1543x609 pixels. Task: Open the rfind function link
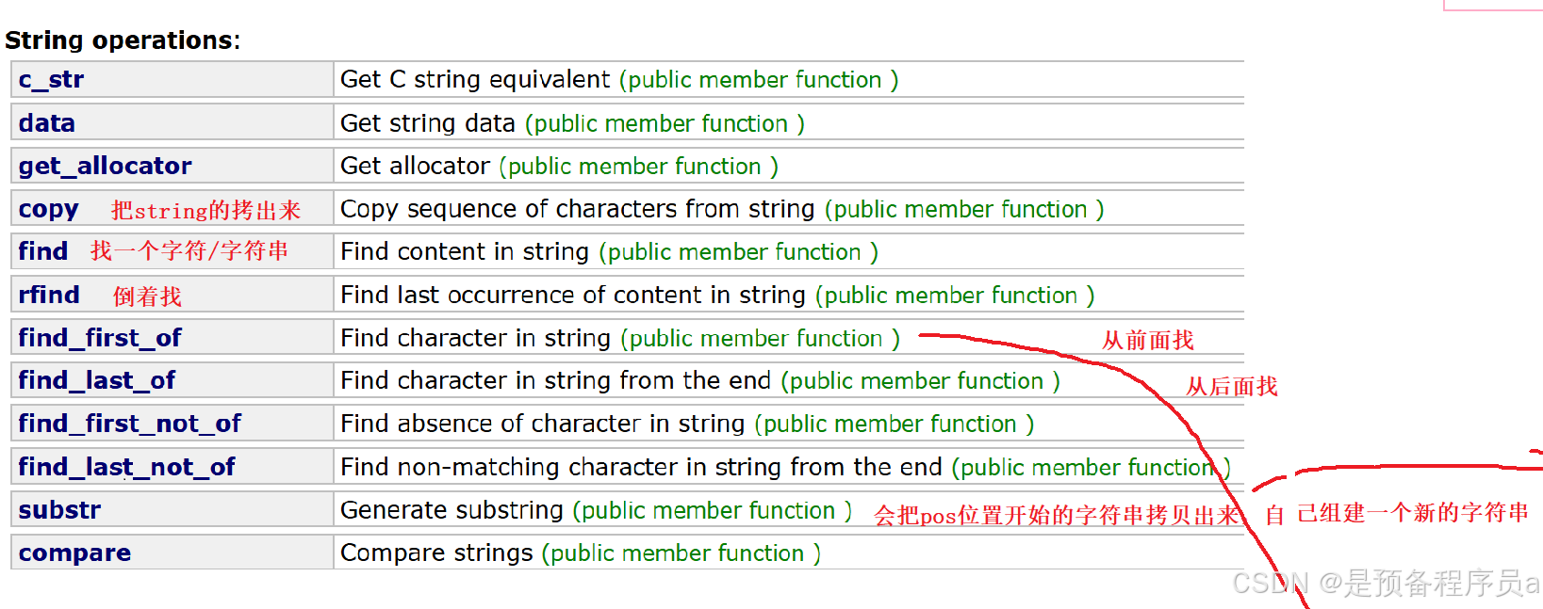pyautogui.click(x=48, y=295)
